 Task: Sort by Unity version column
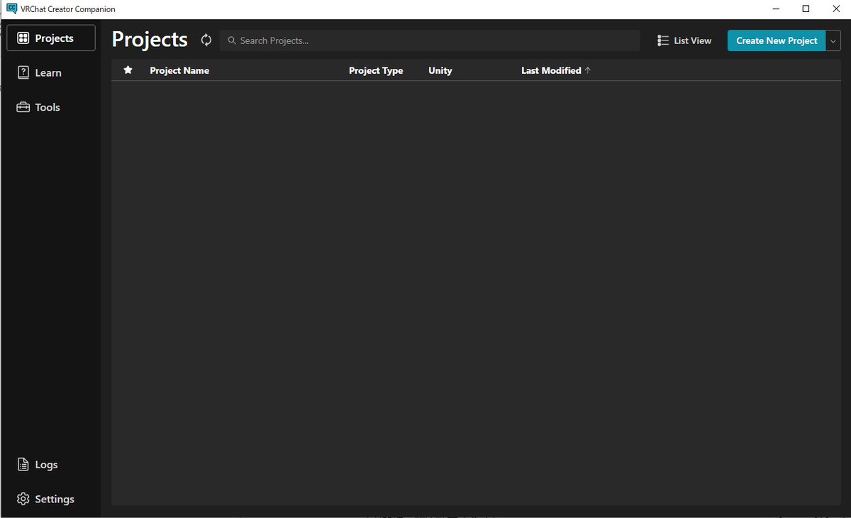pyautogui.click(x=440, y=70)
